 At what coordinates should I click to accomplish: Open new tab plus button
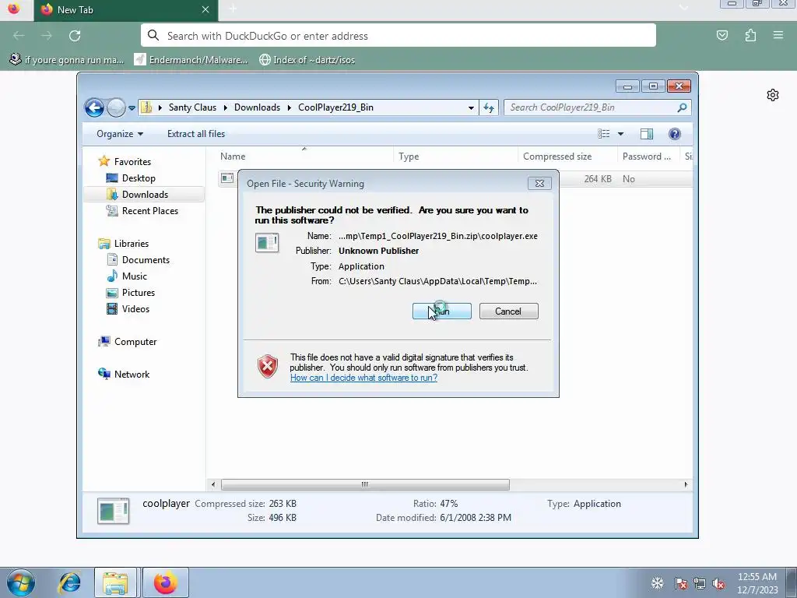[x=233, y=9]
